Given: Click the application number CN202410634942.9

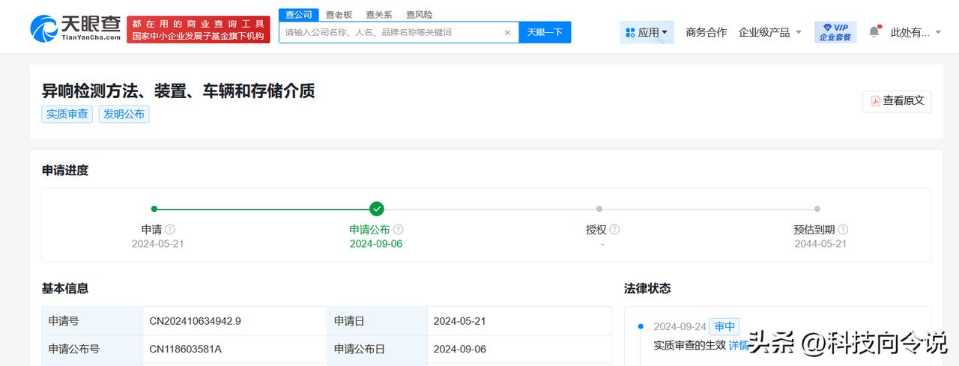Looking at the screenshot, I should click(195, 321).
